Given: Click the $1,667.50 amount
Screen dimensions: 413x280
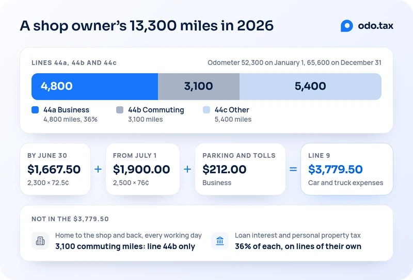Looking at the screenshot, I should (x=54, y=169).
